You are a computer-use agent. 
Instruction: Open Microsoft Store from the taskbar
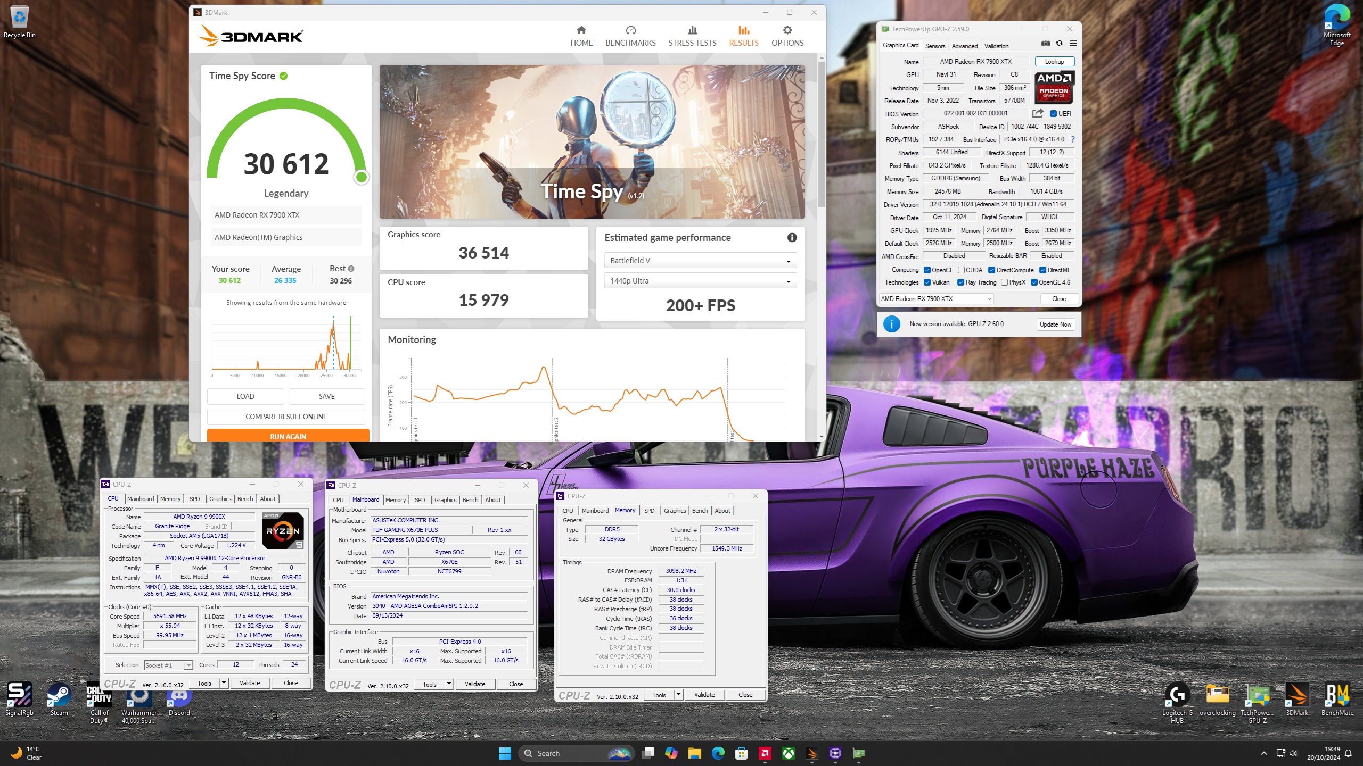741,753
